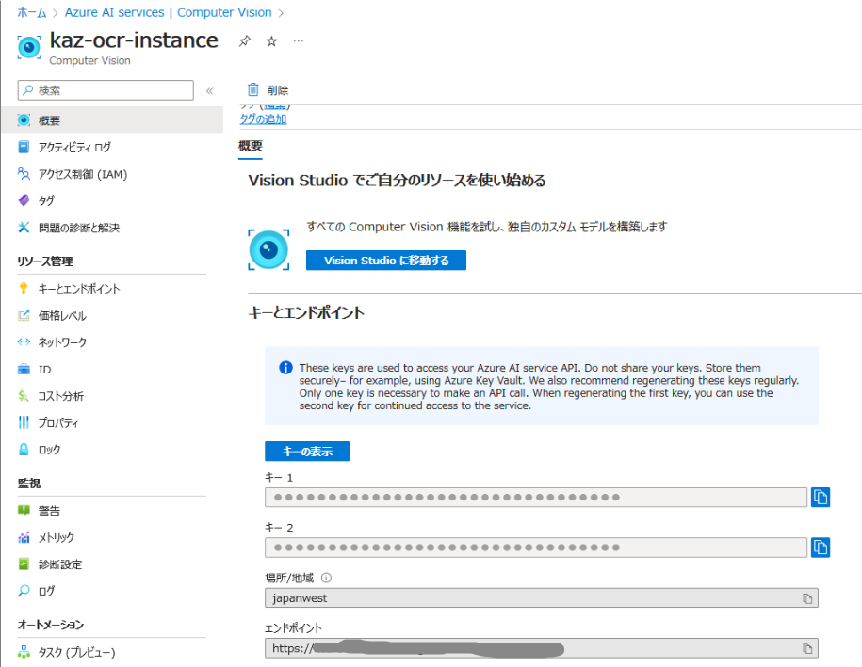Image resolution: width=862 pixels, height=667 pixels.
Task: Select the 概要 tab
Action: click(x=251, y=146)
